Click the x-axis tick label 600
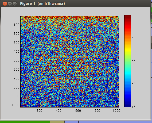 pyautogui.click(x=78, y=111)
